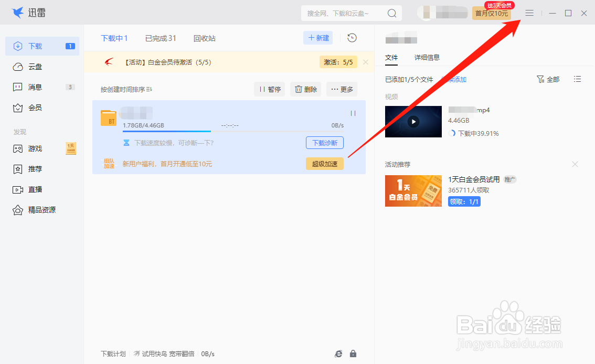Click 领取: 1/1 button
Image resolution: width=595 pixels, height=364 pixels.
pos(464,202)
